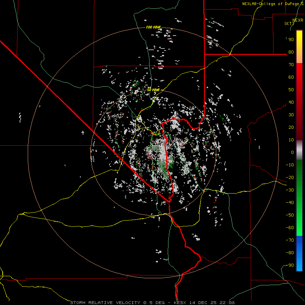Click the 70 value on the velocity scale
Screen dimensions: 305x305
click(x=291, y=65)
